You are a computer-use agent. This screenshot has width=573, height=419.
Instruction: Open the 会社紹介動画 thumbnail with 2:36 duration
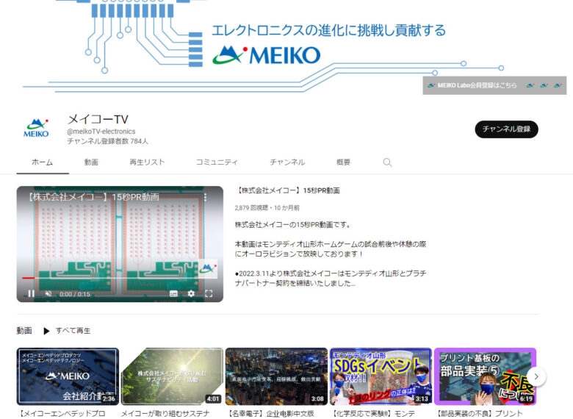coord(68,376)
